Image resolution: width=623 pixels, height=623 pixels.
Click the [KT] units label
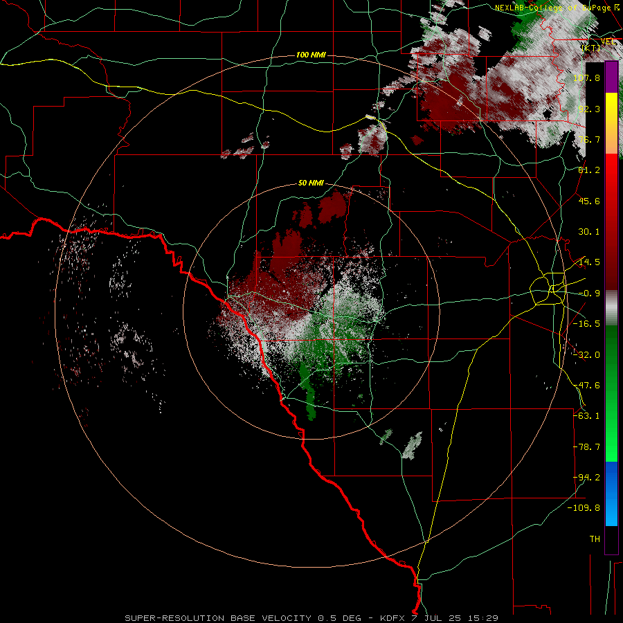(x=591, y=48)
